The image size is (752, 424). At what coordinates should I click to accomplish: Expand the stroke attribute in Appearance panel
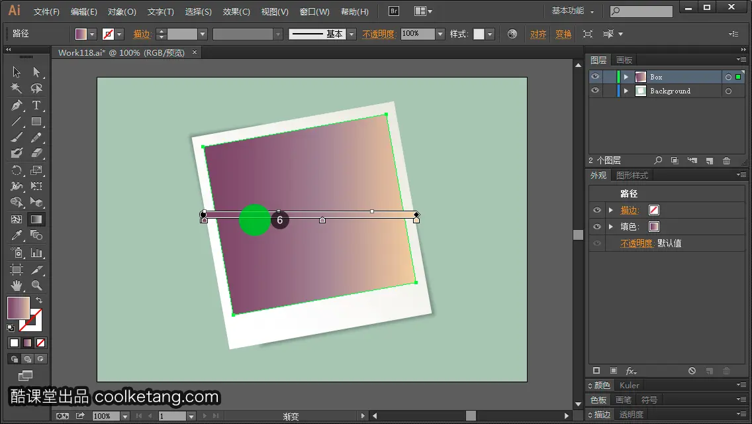(x=610, y=210)
